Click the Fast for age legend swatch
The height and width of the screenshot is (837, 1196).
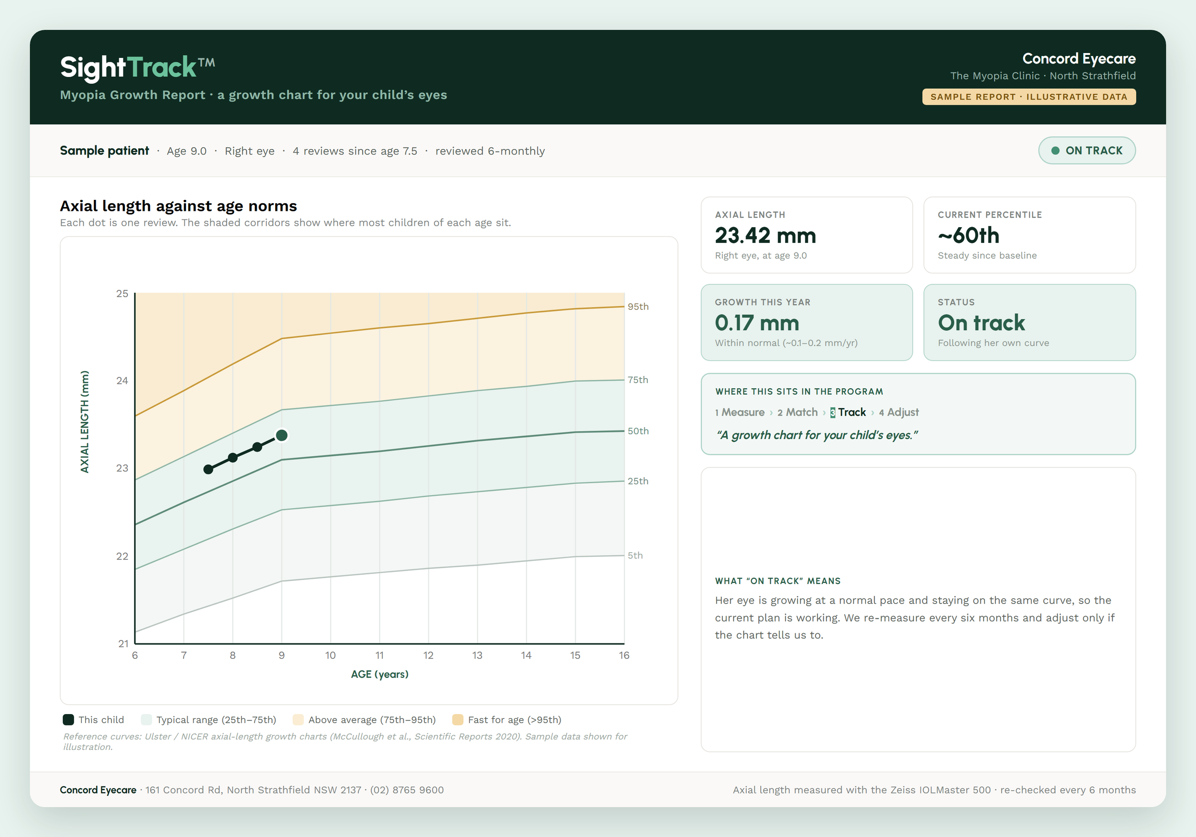[458, 720]
